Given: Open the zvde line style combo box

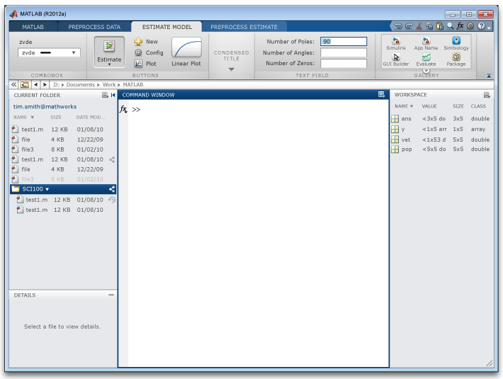Looking at the screenshot, I should coord(49,52).
